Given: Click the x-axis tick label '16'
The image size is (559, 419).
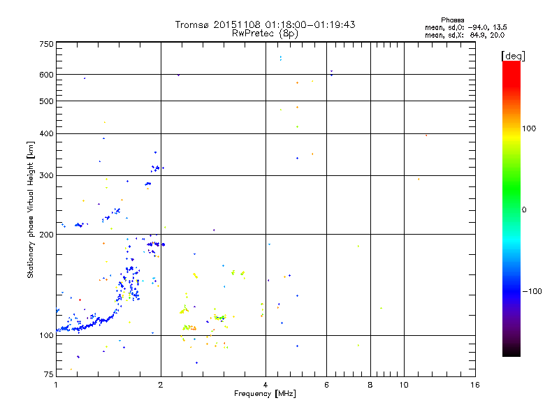Looking at the screenshot, I should pos(475,385).
